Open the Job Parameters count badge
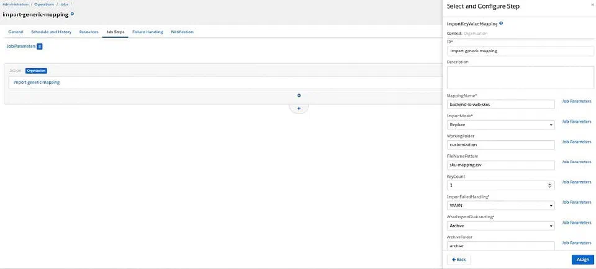This screenshot has width=596, height=269. click(x=40, y=46)
